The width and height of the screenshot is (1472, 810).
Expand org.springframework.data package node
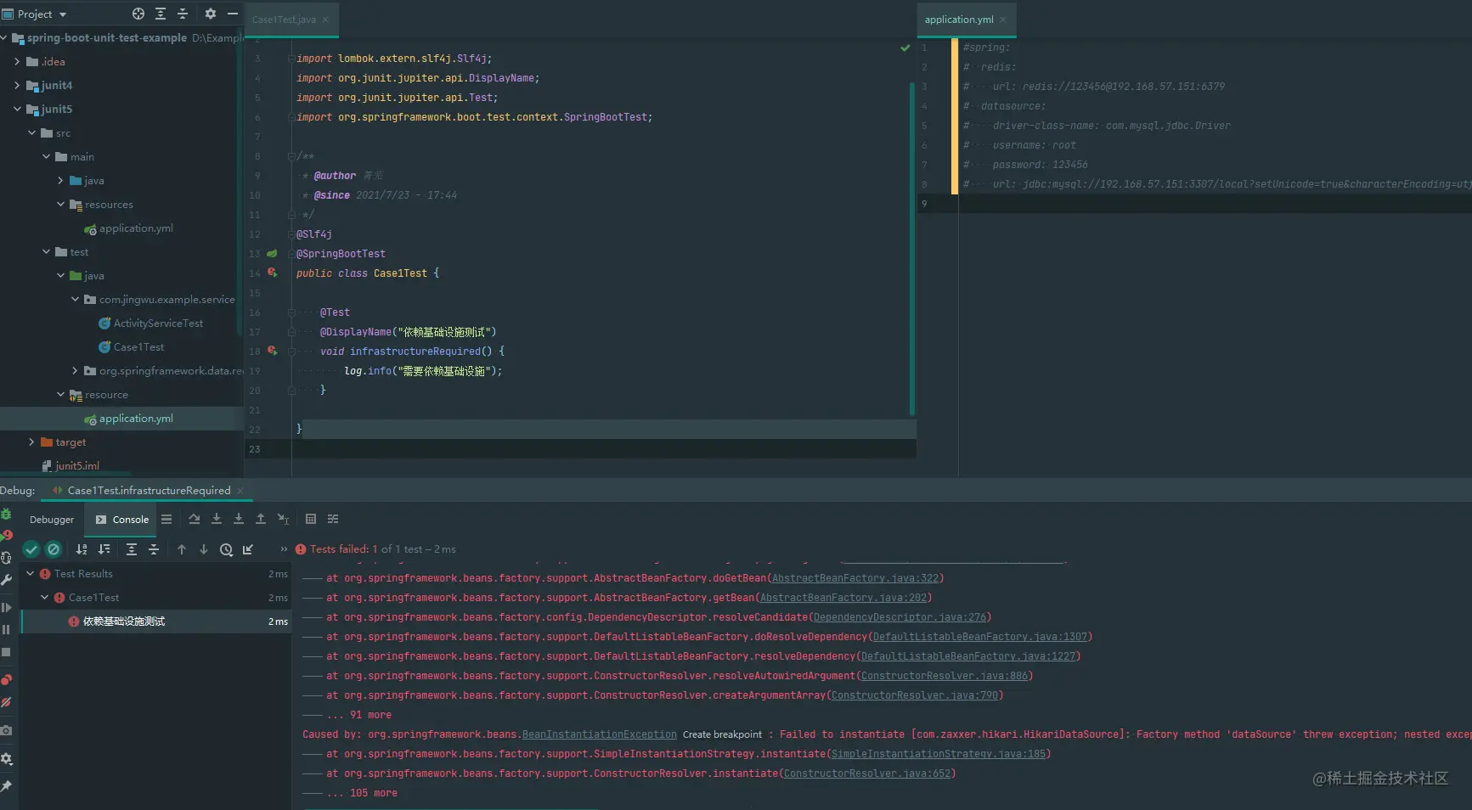click(x=75, y=370)
